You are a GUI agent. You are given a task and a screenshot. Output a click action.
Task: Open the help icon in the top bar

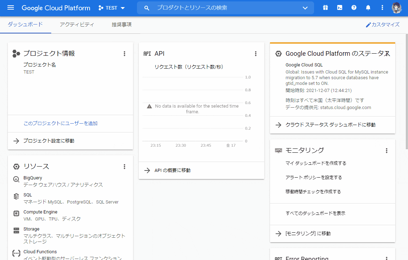354,7
